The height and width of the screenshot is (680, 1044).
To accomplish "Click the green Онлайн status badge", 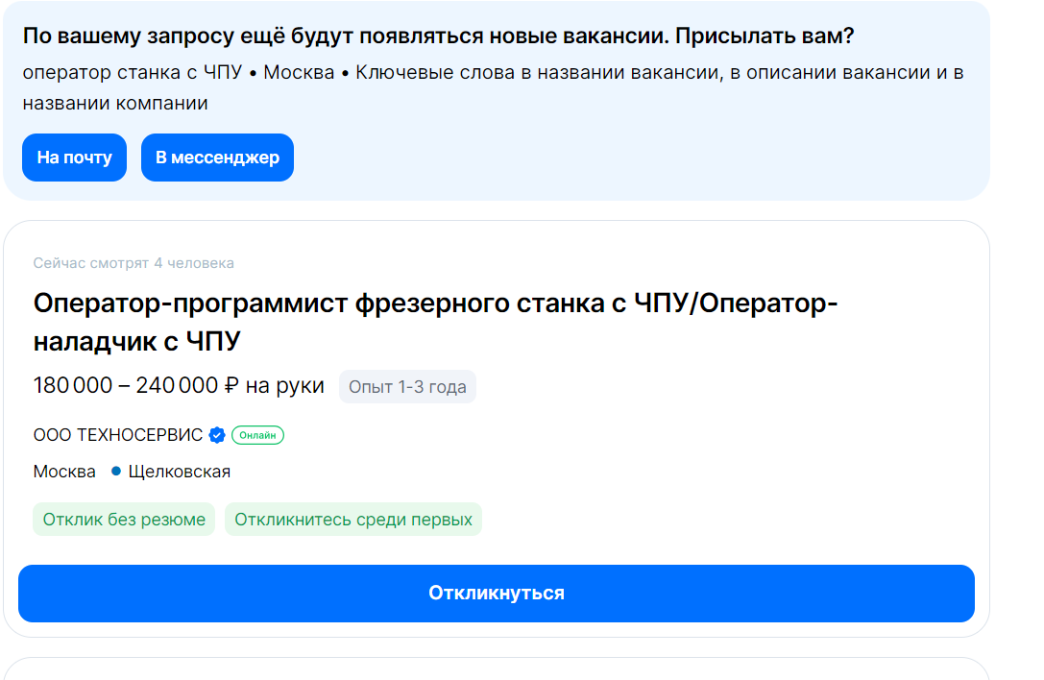I will point(257,435).
